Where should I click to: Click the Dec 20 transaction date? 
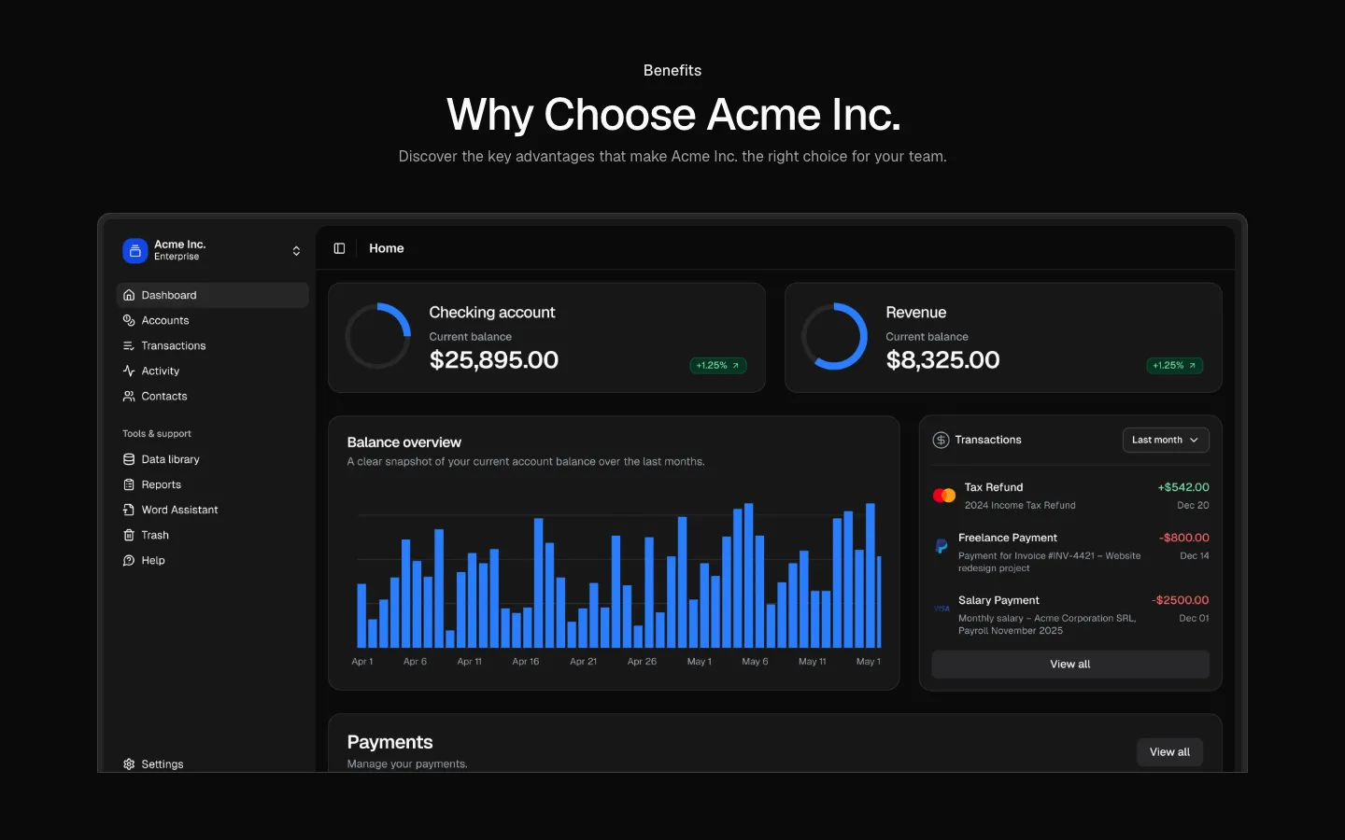tap(1193, 505)
